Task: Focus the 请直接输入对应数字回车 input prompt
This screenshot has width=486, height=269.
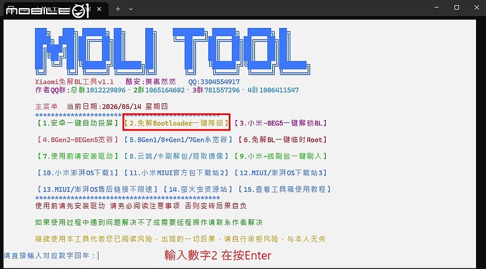Action: click(x=51, y=255)
